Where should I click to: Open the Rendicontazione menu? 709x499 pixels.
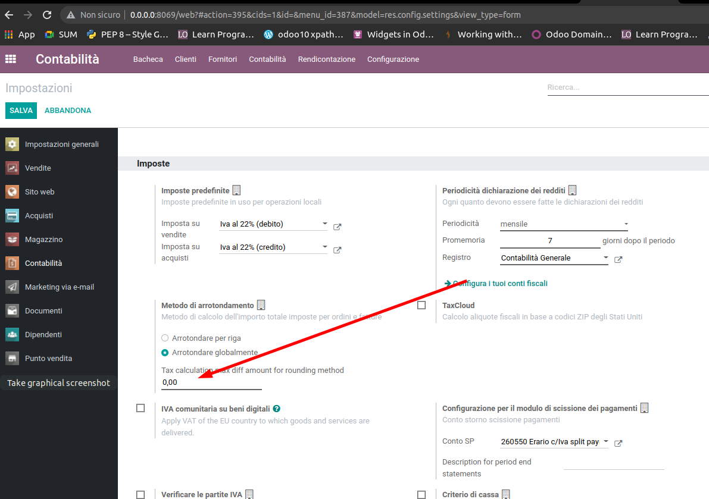(326, 59)
